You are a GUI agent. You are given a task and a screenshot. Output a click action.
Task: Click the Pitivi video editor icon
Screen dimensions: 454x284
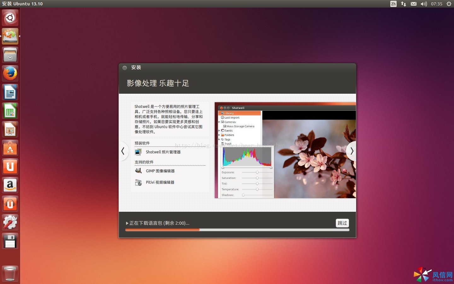tap(138, 182)
